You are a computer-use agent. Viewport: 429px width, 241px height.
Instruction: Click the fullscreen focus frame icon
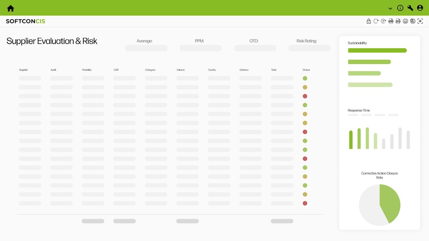(x=420, y=21)
